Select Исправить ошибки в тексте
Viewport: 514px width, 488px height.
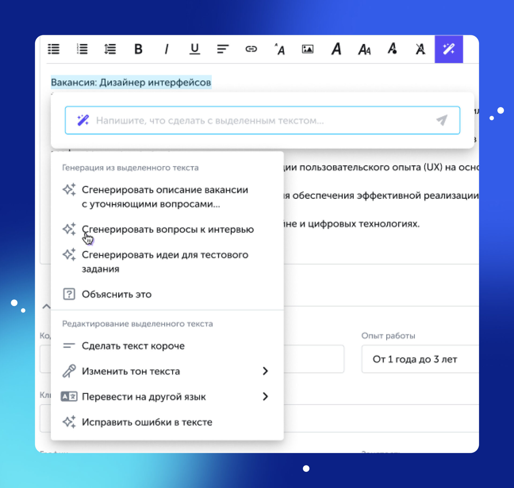click(x=167, y=422)
